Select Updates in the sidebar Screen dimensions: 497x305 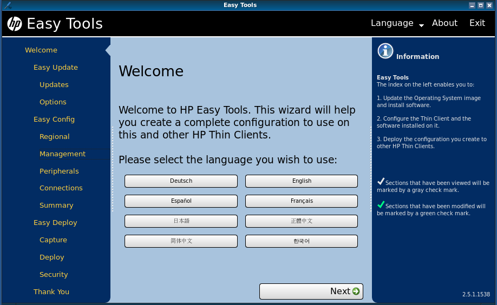click(x=54, y=84)
